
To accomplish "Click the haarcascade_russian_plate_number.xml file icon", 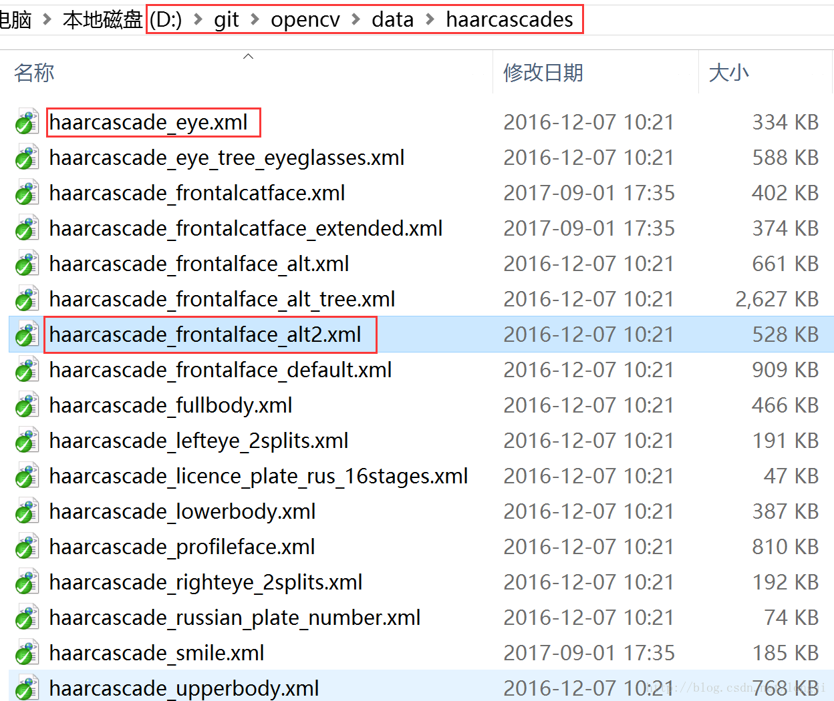I will (x=26, y=618).
